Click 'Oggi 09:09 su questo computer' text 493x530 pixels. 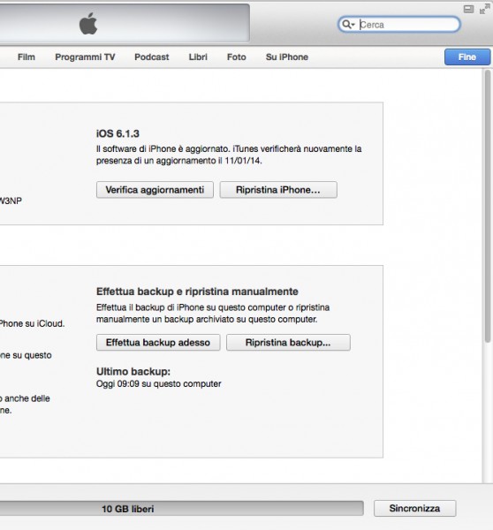(158, 383)
